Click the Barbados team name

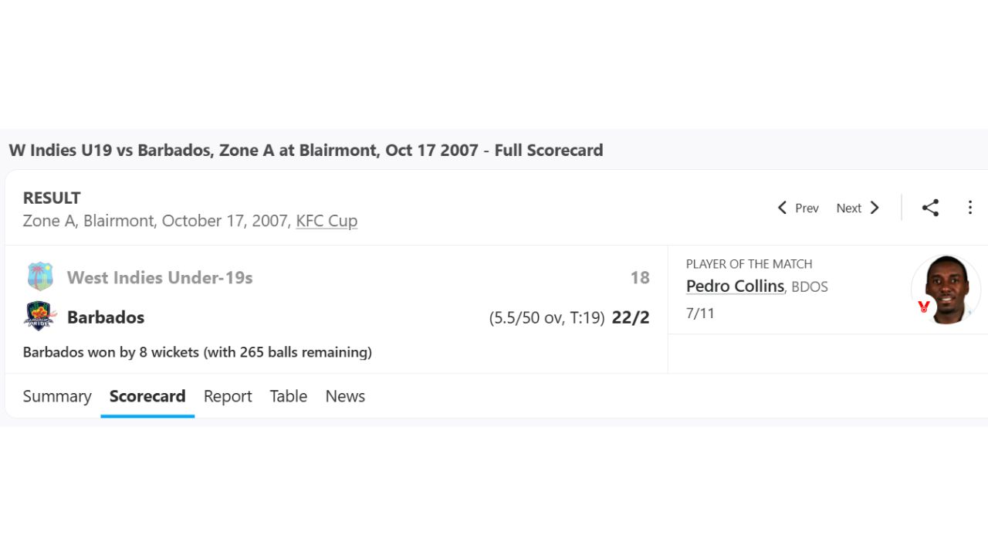click(x=106, y=317)
